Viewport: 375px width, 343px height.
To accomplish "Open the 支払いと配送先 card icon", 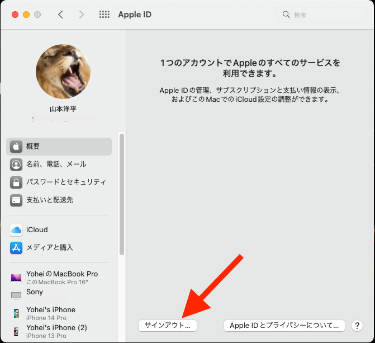I will [x=16, y=200].
